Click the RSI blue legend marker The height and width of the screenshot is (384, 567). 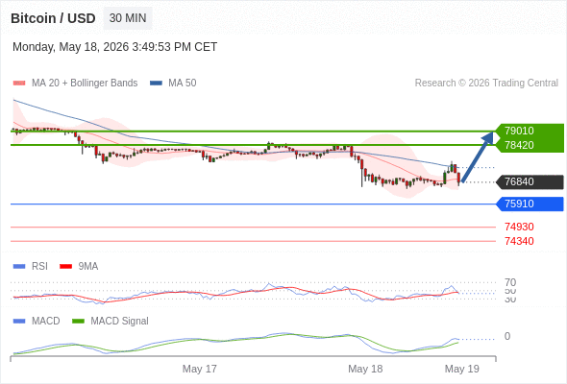click(19, 266)
